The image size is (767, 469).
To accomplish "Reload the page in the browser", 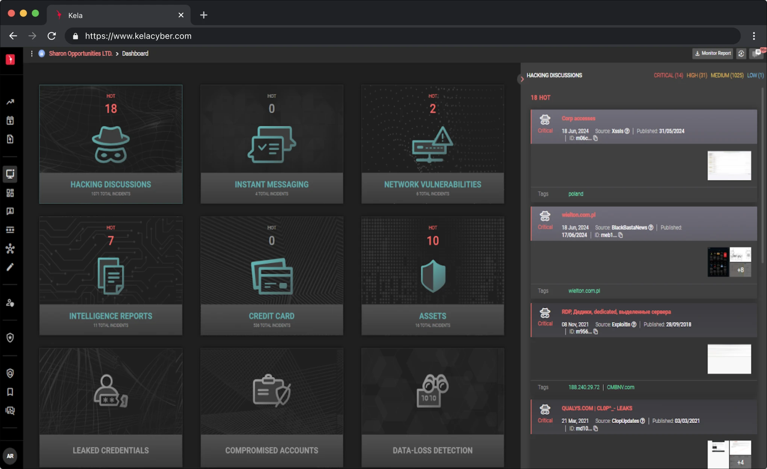I will [52, 36].
